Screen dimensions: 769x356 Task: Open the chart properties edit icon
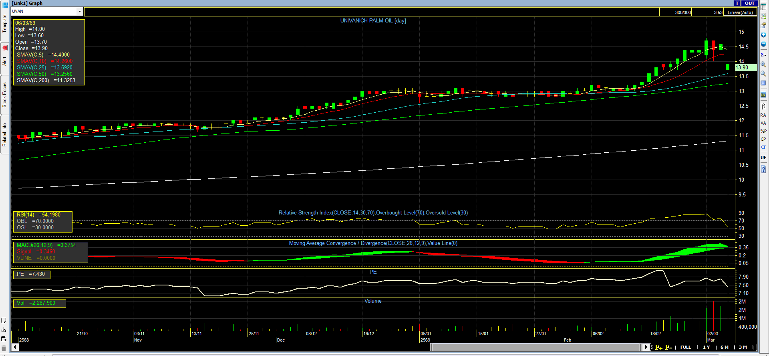coord(763,25)
